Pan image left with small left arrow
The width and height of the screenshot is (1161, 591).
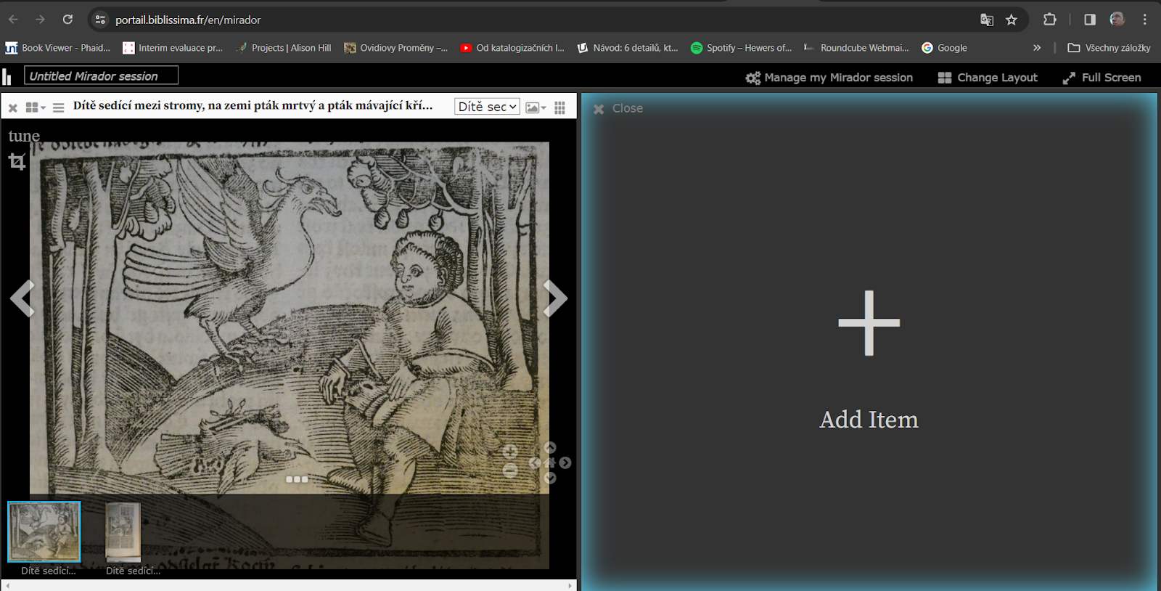535,462
